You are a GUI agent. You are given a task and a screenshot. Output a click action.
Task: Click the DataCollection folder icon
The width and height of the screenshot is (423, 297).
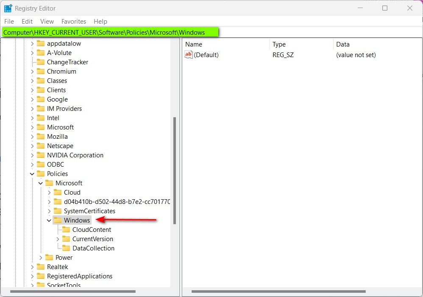[66, 248]
